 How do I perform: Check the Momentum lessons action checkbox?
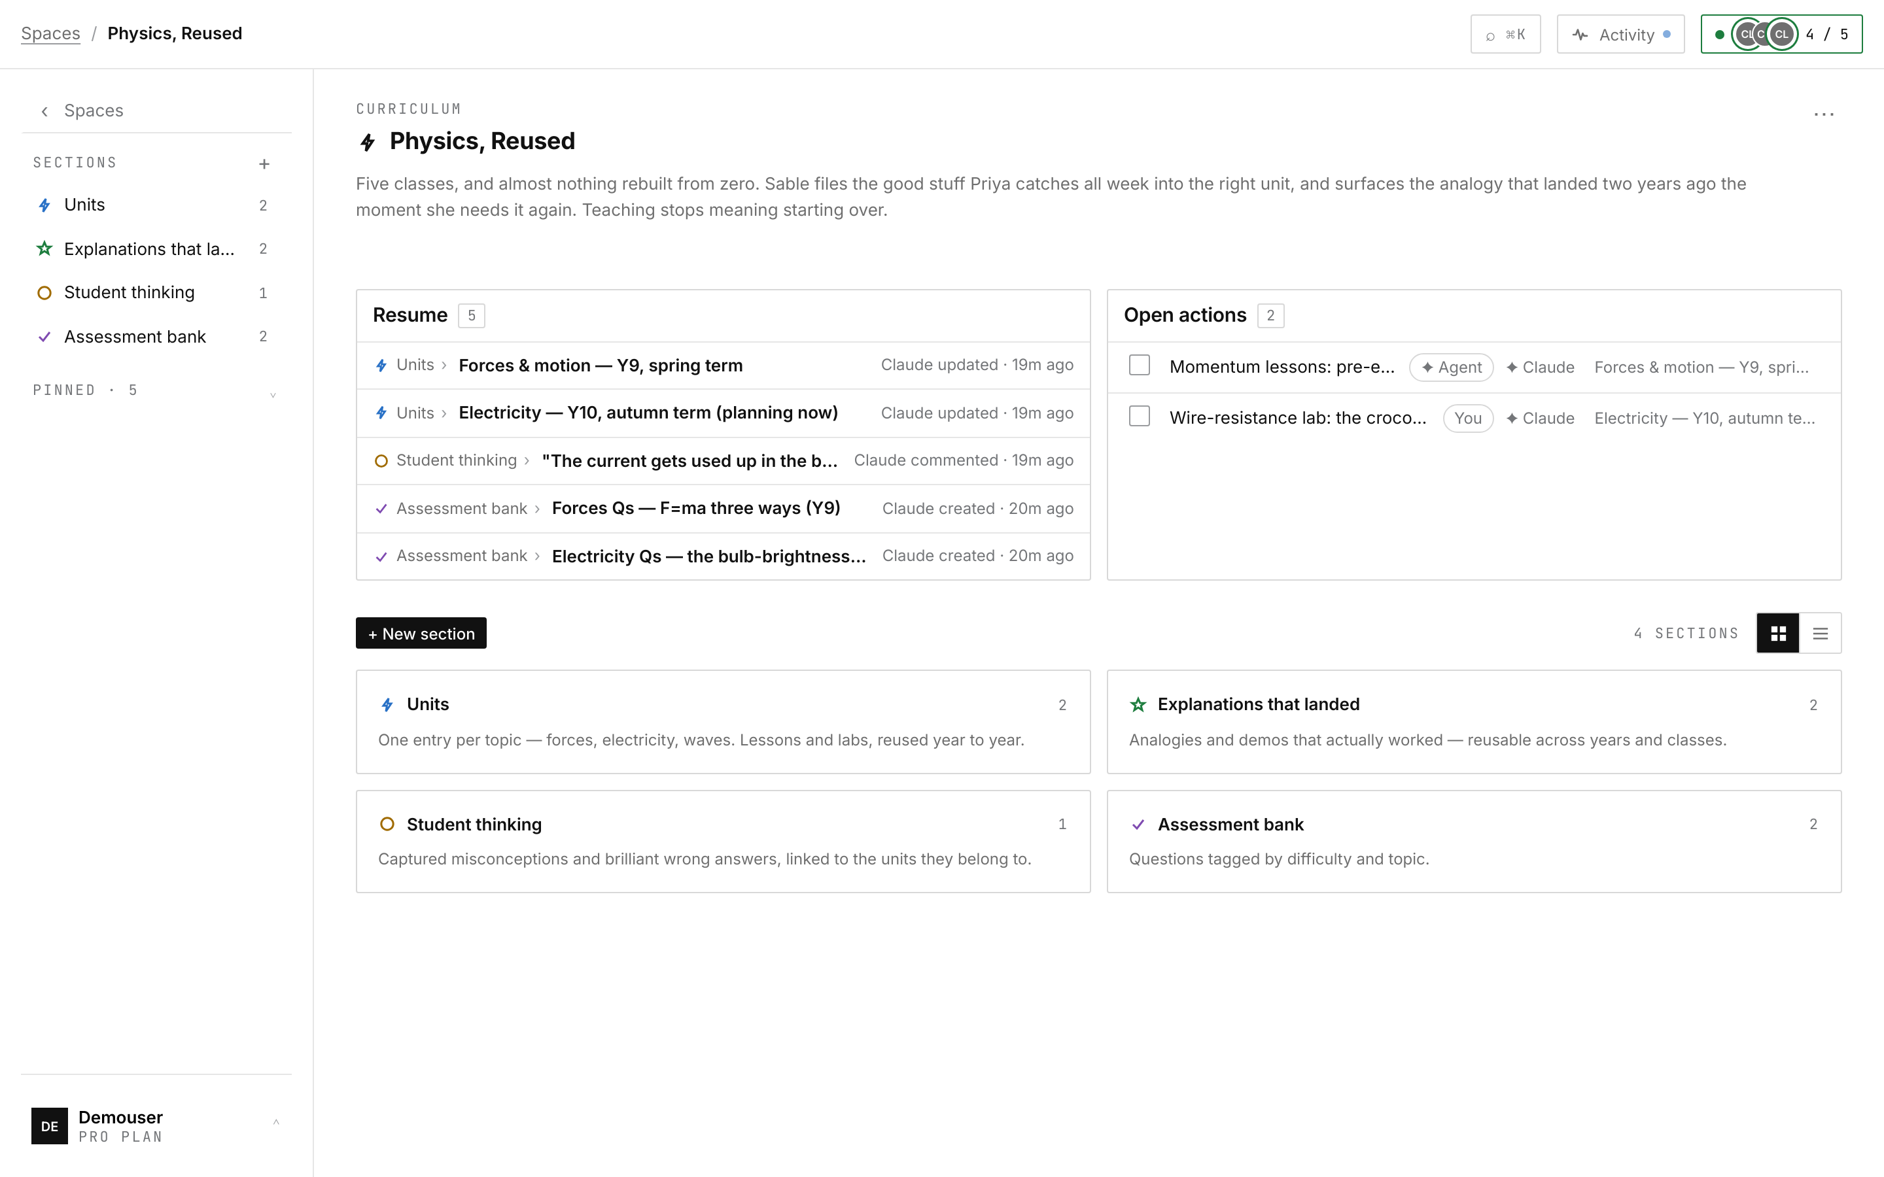(x=1139, y=365)
